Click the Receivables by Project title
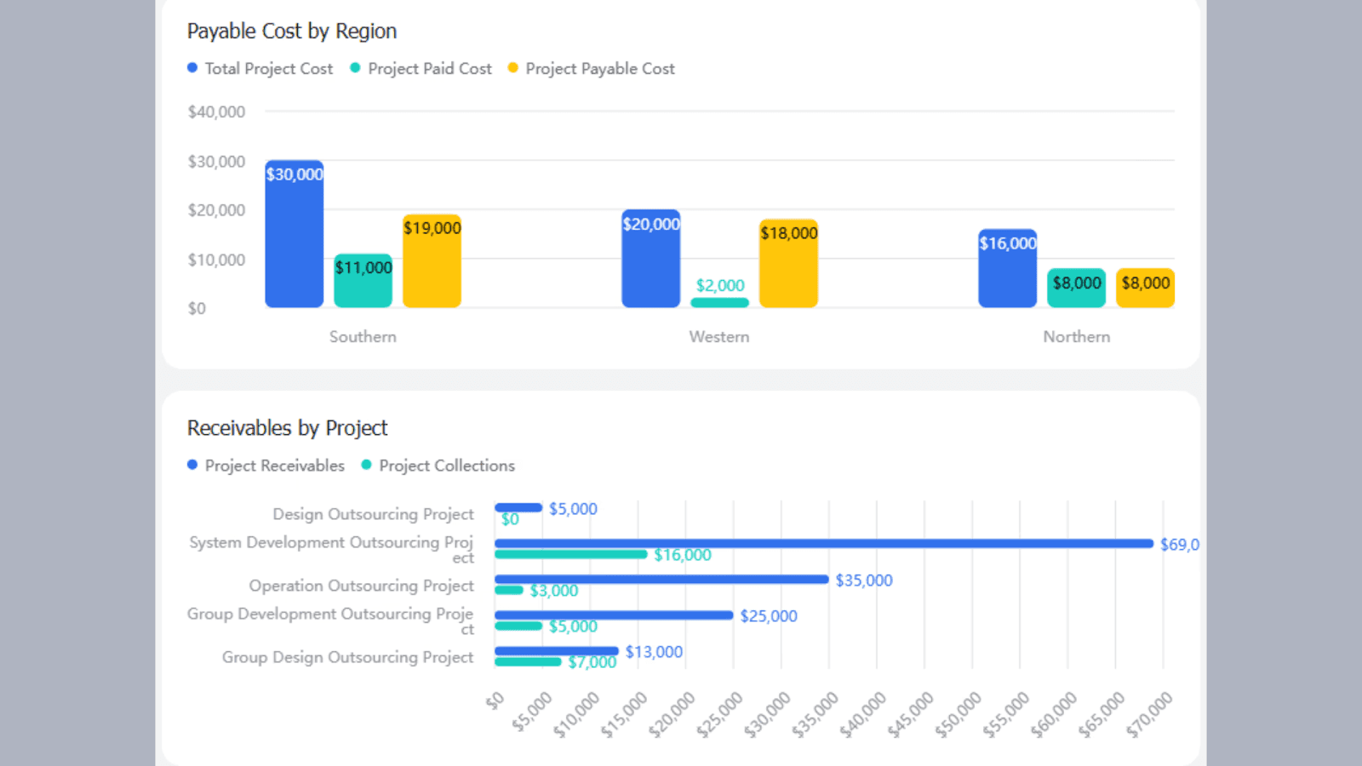1362x766 pixels. (x=287, y=427)
